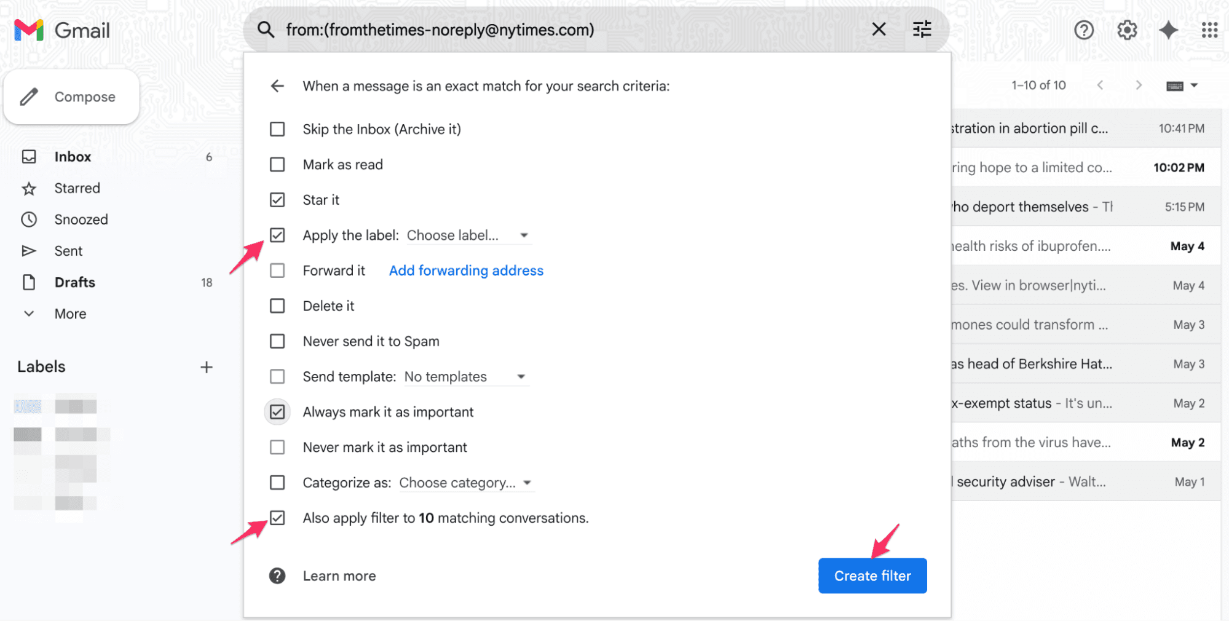Enable the Skip the Inbox option
Viewport: 1229px width, 621px height.
(277, 129)
